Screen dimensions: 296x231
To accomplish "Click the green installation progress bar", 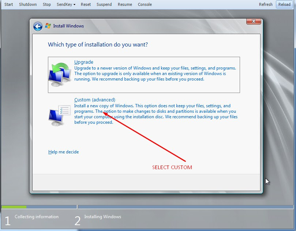I will click(x=14, y=207).
